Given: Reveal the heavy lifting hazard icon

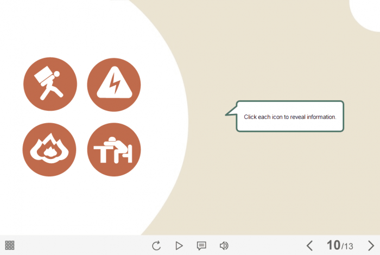Looking at the screenshot, I should 50,84.
